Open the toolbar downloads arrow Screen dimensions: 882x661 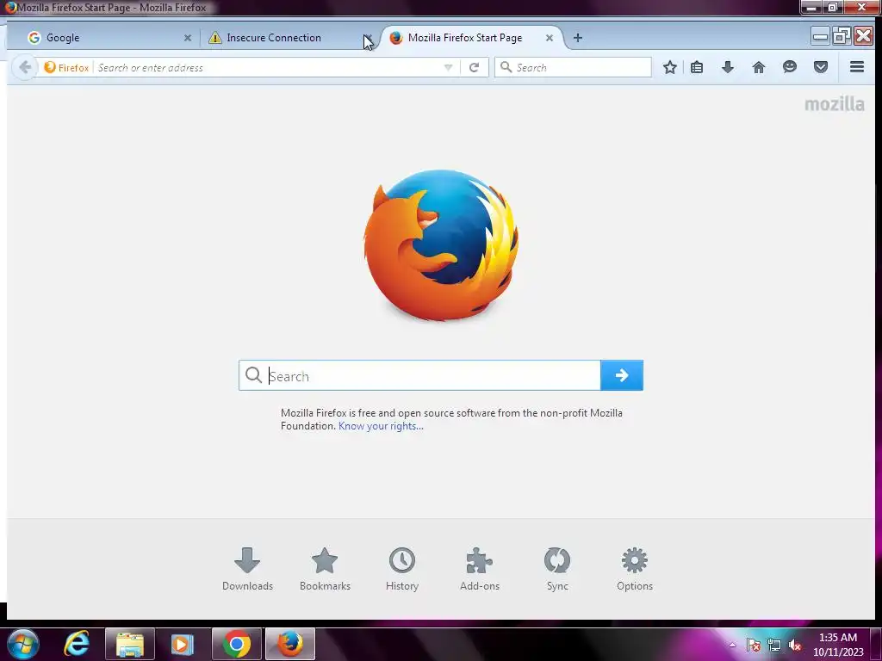click(727, 67)
